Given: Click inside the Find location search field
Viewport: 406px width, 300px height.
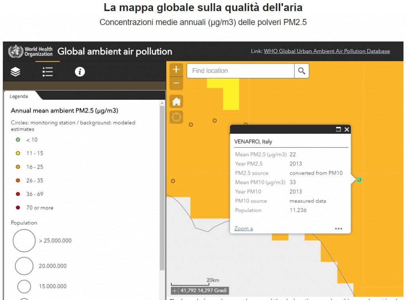Looking at the screenshot, I should [240, 71].
